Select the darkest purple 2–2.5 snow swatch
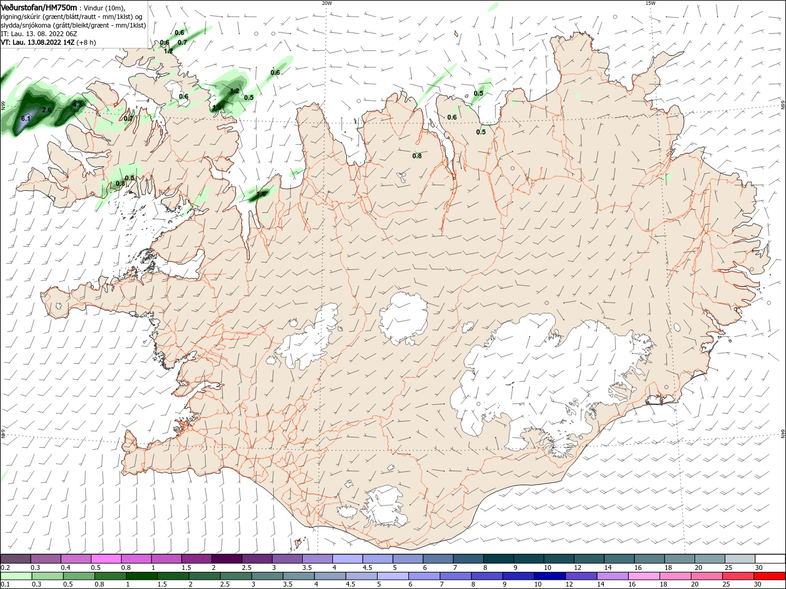786x589 pixels. tap(226, 559)
